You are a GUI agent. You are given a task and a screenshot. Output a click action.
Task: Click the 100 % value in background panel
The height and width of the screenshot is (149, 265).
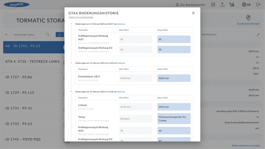[256, 68]
